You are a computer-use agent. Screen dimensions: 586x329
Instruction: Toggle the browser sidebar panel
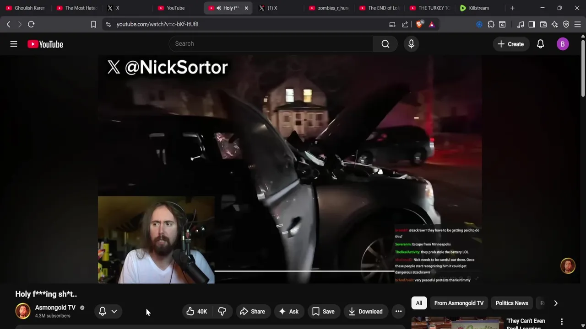pyautogui.click(x=532, y=24)
